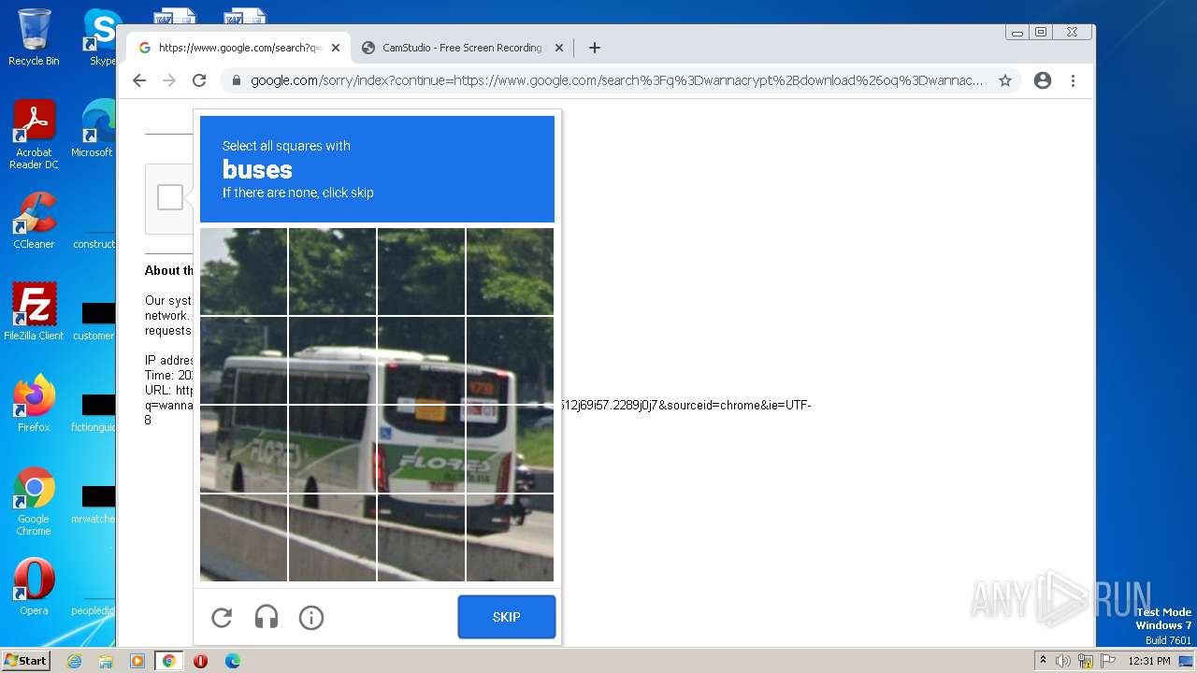Open Internet Explorer from taskbar

click(74, 661)
